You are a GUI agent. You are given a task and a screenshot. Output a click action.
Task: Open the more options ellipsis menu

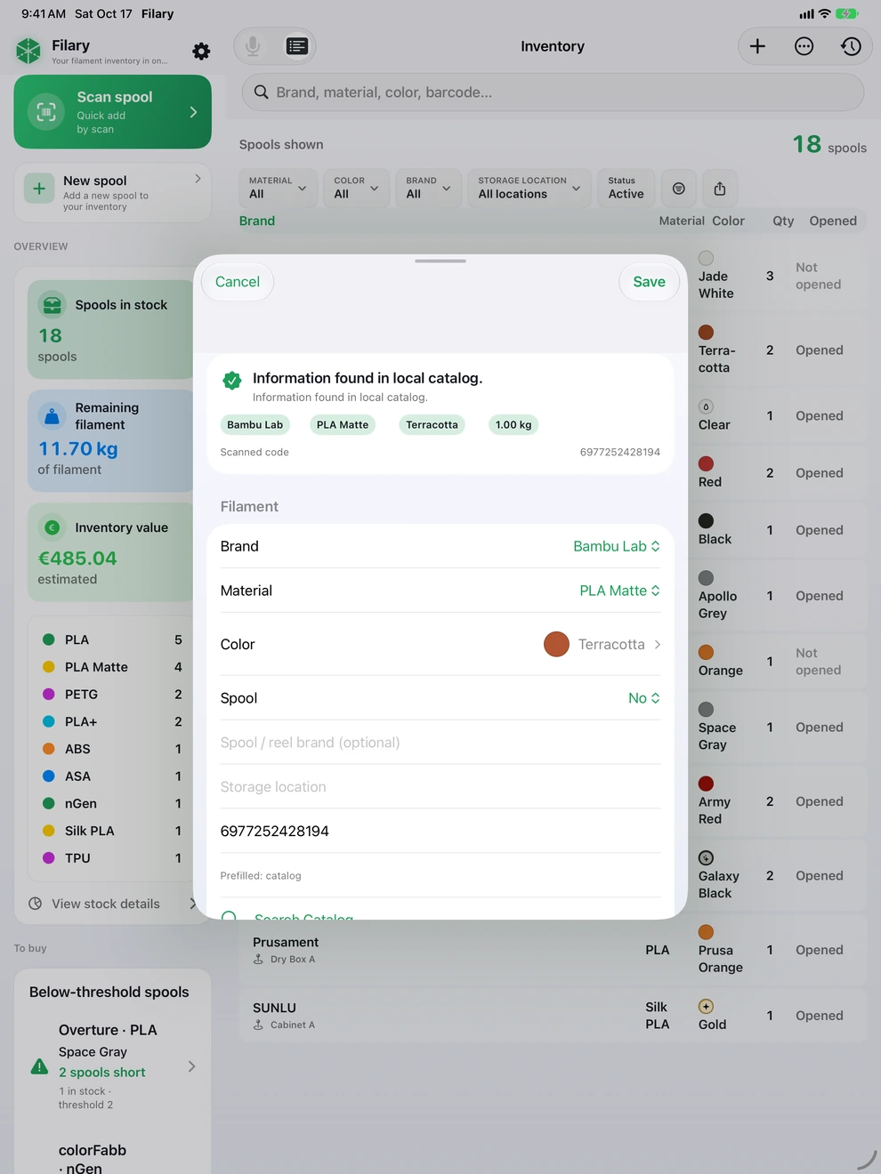pyautogui.click(x=804, y=46)
